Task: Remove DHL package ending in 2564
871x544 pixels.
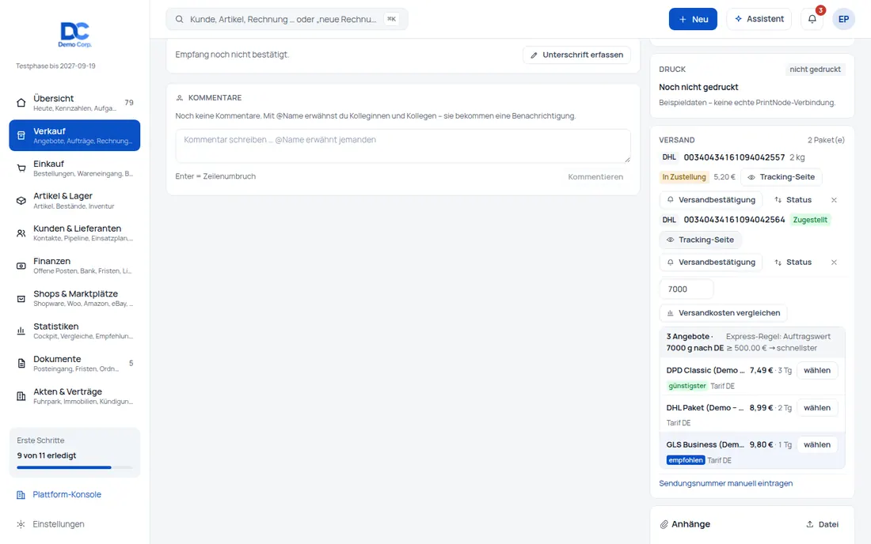Action: coord(834,263)
